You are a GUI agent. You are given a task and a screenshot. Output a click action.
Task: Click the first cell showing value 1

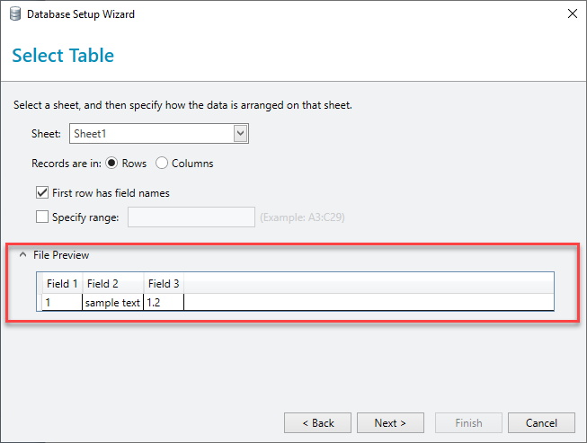62,302
